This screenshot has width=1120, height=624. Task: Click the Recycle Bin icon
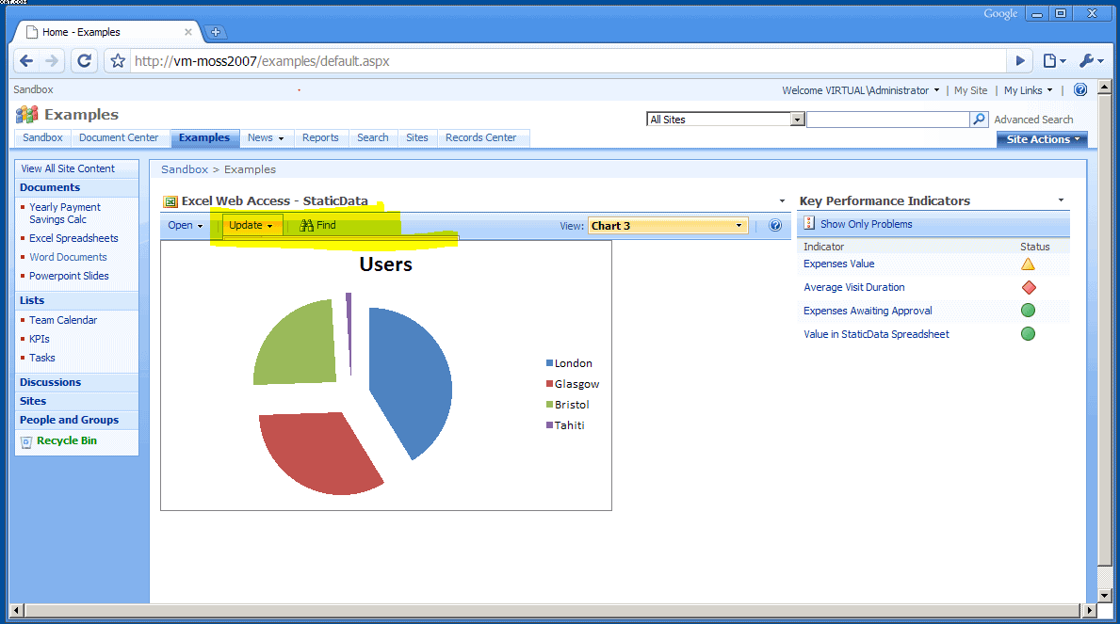tap(25, 441)
